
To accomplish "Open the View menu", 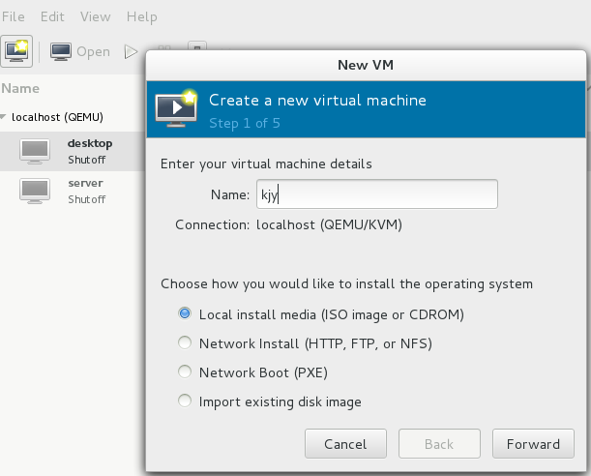I will 96,17.
